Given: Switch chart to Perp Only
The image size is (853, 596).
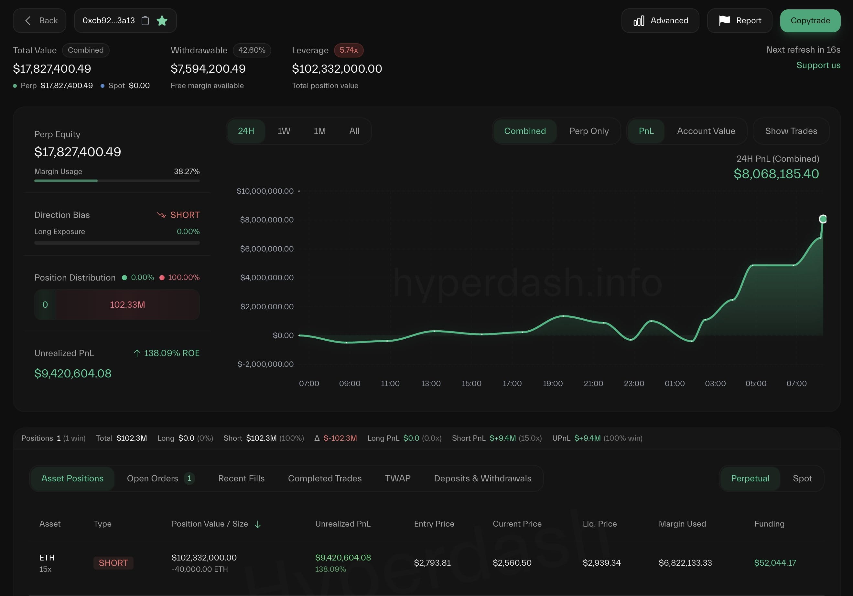Looking at the screenshot, I should 588,131.
